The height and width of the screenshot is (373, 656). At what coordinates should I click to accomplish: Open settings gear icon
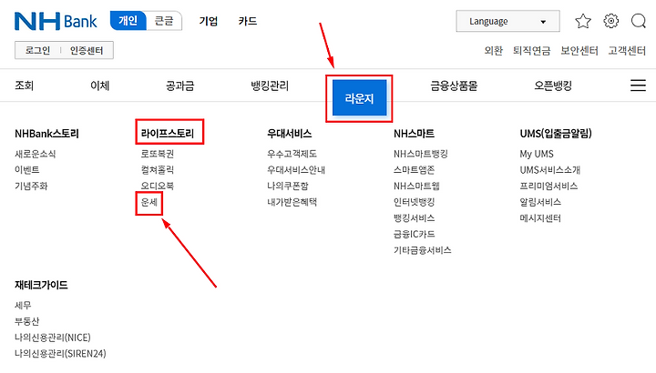(610, 21)
